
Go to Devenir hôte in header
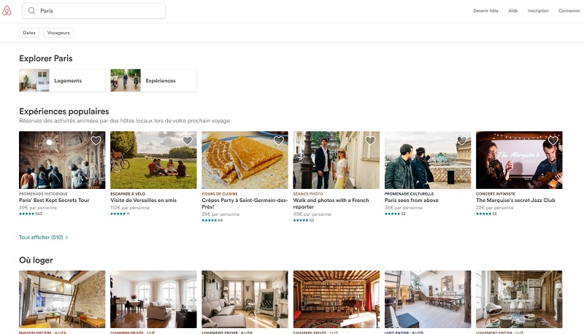(485, 11)
